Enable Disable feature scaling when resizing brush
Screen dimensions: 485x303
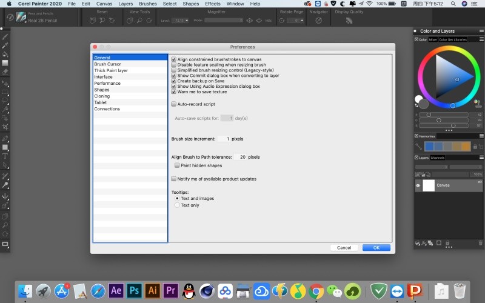pyautogui.click(x=174, y=65)
